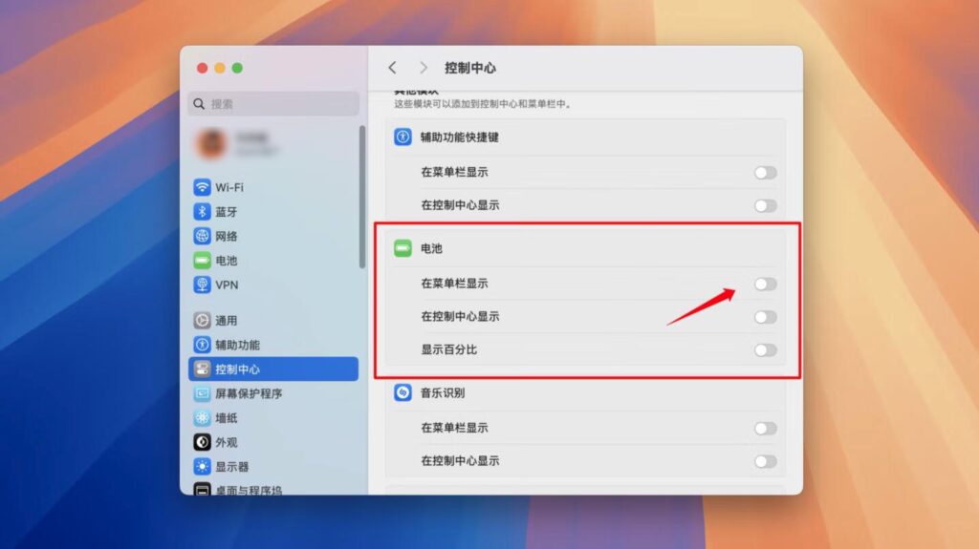Click the 音乐识别 Shazam icon

click(x=402, y=392)
